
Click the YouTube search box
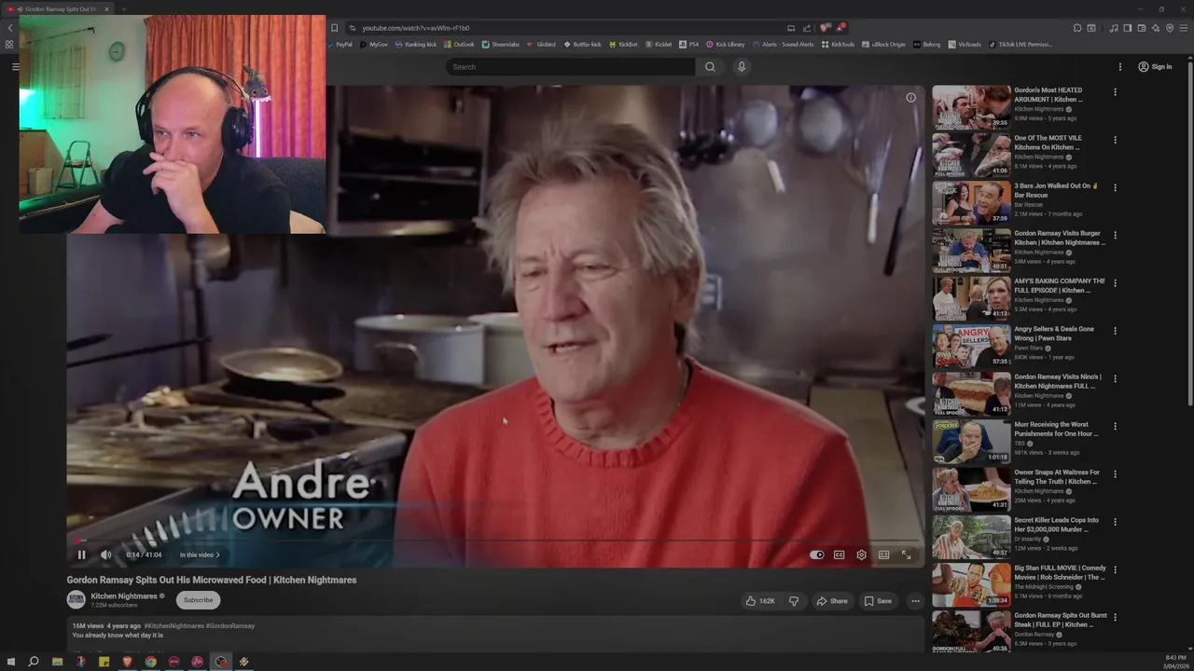pyautogui.click(x=571, y=66)
